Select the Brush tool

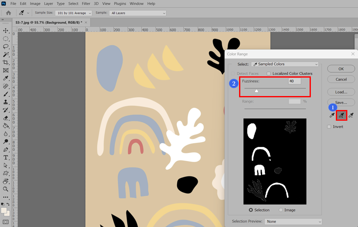[x=6, y=94]
